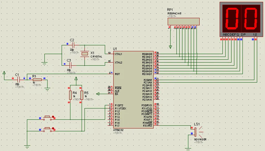Viewport: 265px width, 151px height.
Task: Click the P1.1/T2EX pin label
Action: click(x=120, y=108)
